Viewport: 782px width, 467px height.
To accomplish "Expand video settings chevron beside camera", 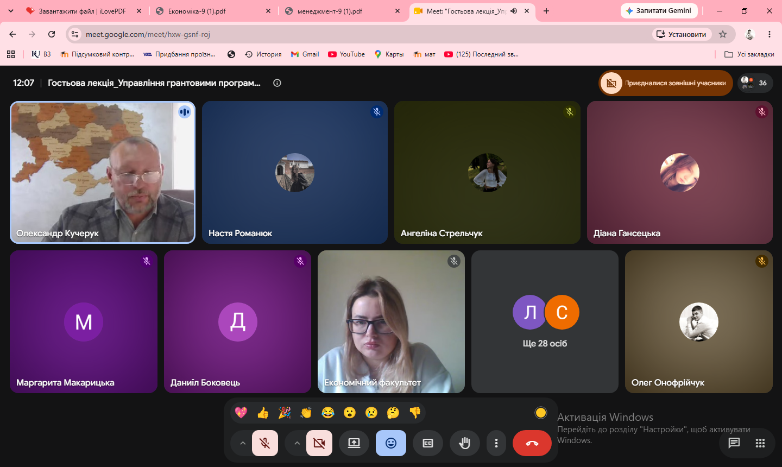I will [297, 443].
